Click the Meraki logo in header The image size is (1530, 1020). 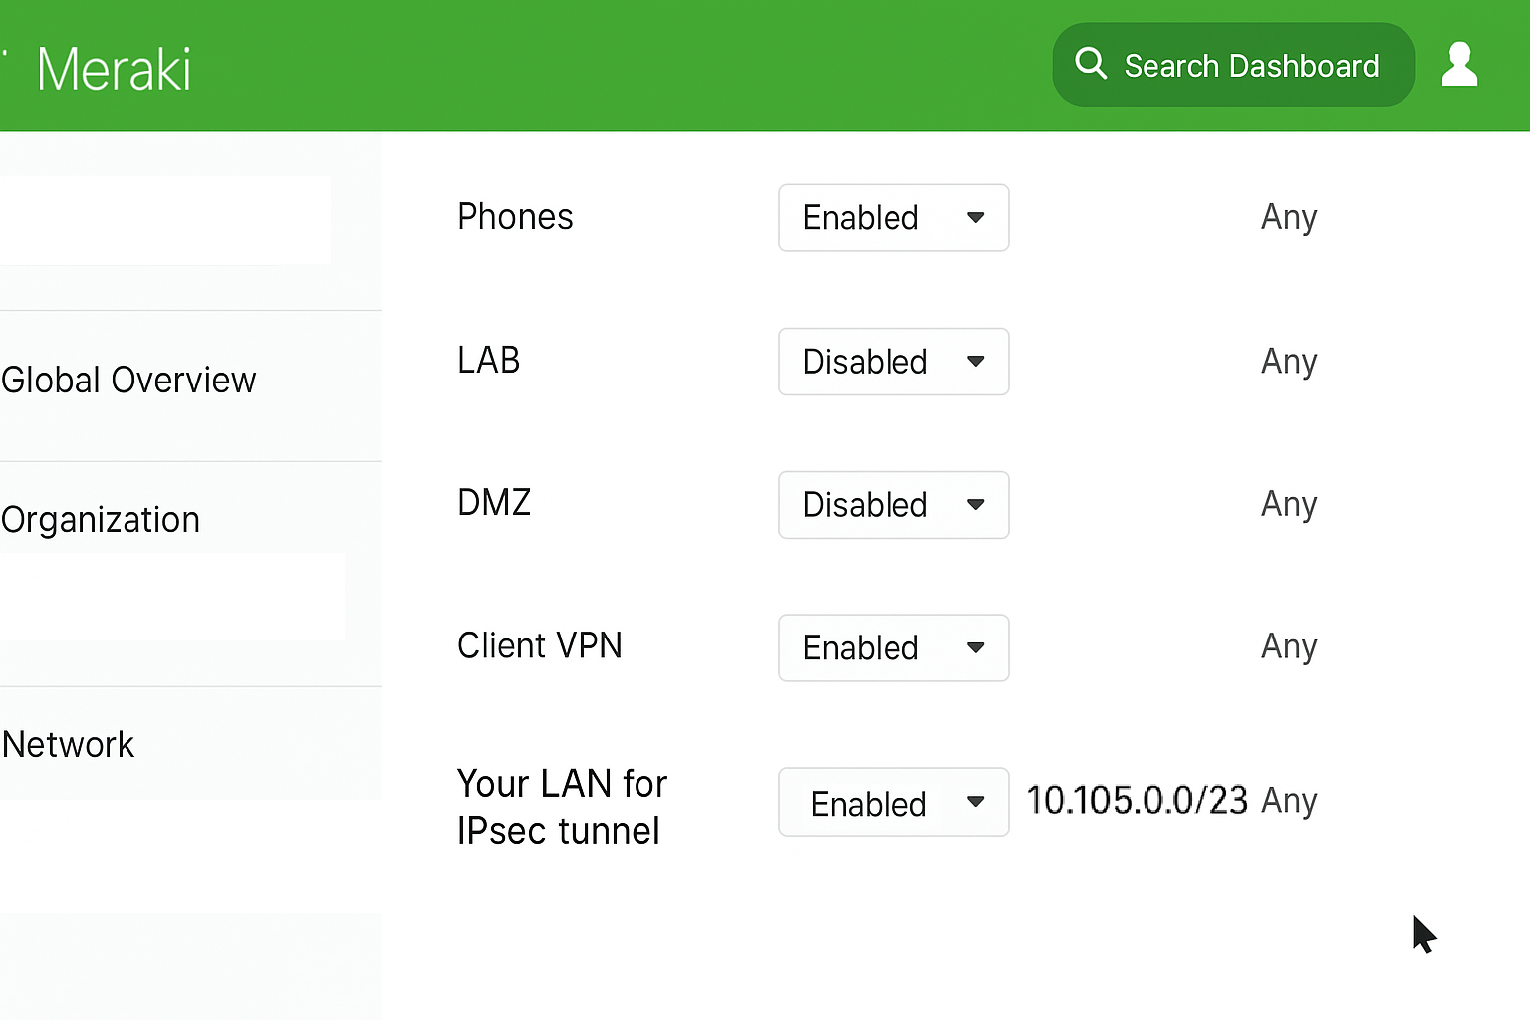pos(114,70)
